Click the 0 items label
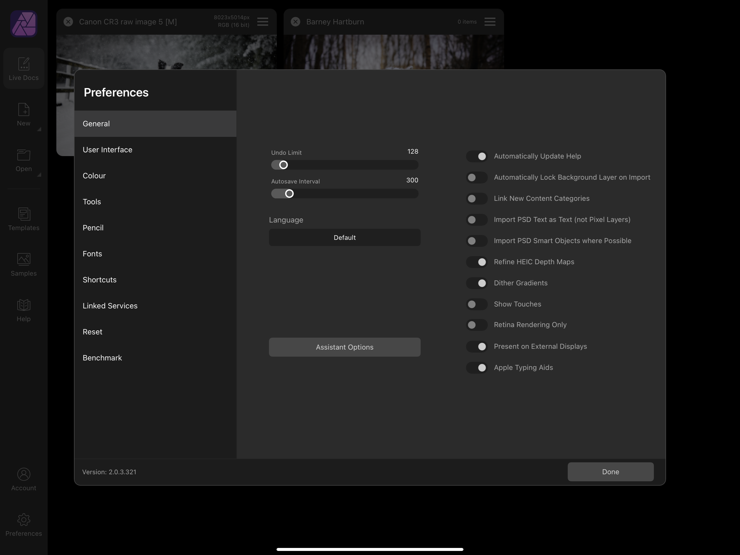740x555 pixels. [x=467, y=22]
